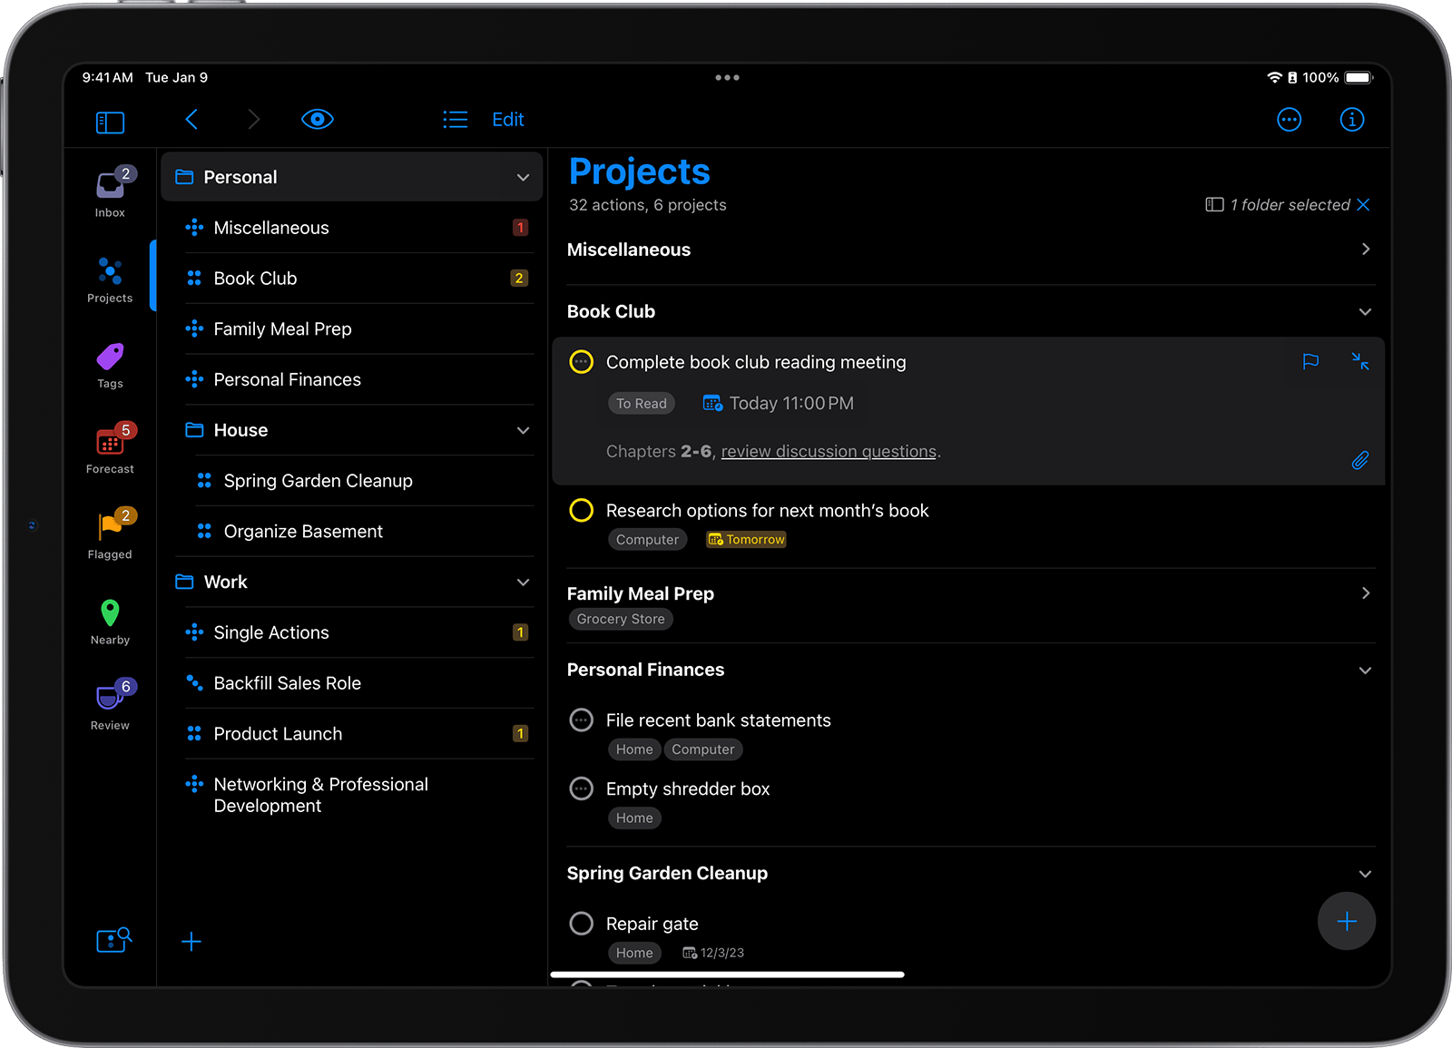The height and width of the screenshot is (1048, 1452).
Task: Check off 'Empty shredder box'
Action: [581, 788]
